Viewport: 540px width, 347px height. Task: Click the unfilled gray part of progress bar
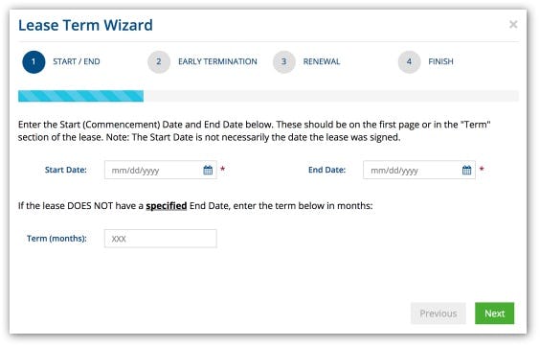331,96
